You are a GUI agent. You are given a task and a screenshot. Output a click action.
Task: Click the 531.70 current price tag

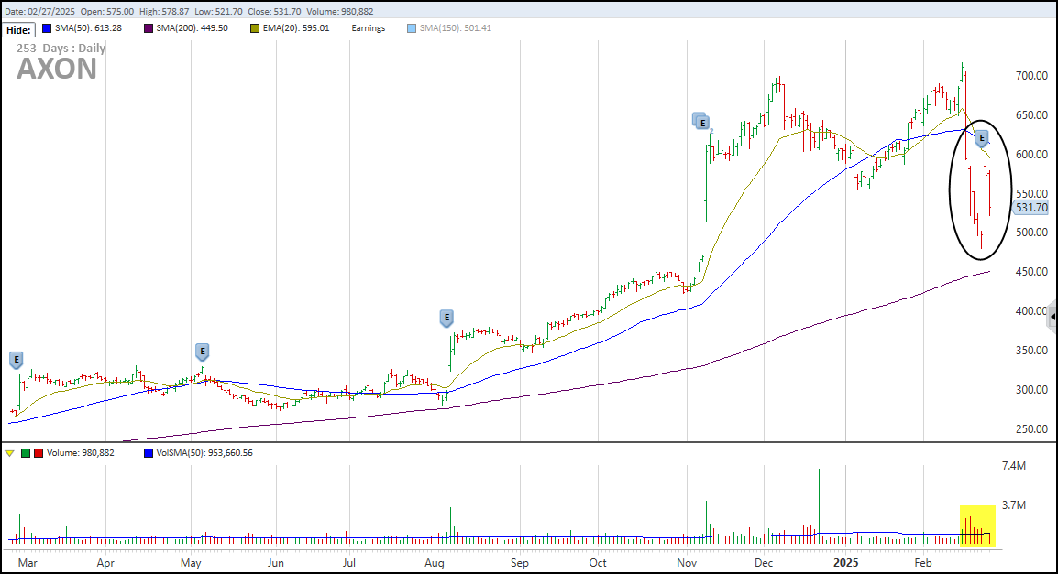point(1031,208)
